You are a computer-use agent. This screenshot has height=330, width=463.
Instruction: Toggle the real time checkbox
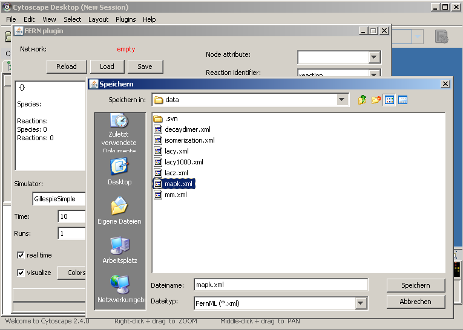click(21, 255)
